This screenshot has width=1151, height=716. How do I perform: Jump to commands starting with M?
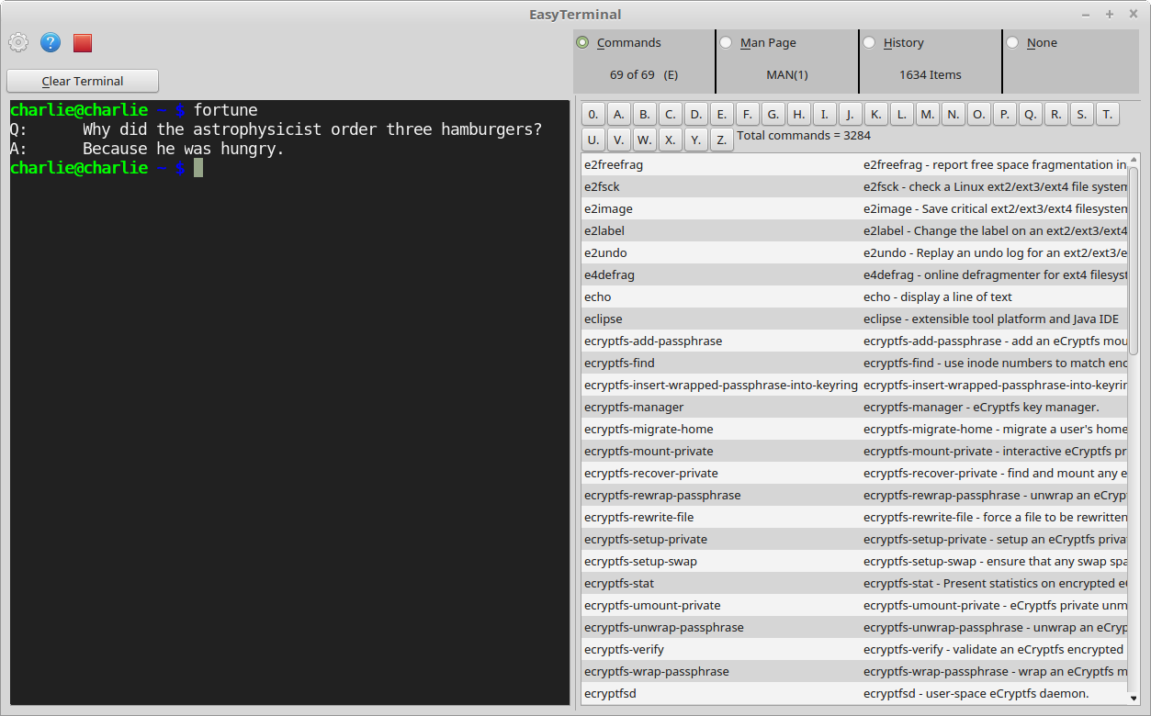tap(928, 114)
